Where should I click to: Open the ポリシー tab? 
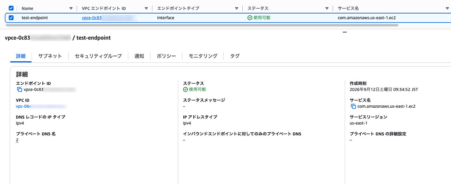coord(166,56)
